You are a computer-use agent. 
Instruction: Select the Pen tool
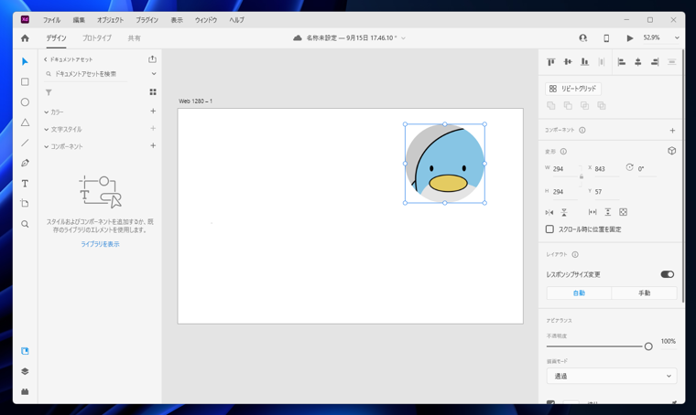(25, 163)
